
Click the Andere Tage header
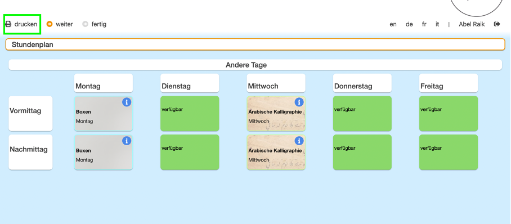(x=255, y=65)
